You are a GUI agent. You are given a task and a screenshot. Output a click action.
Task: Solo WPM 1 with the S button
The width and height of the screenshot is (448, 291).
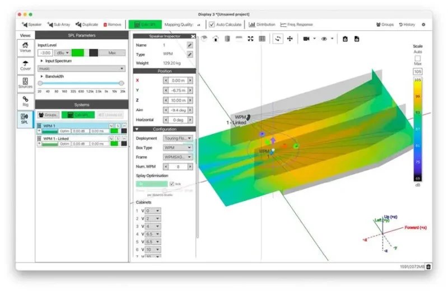tap(118, 126)
